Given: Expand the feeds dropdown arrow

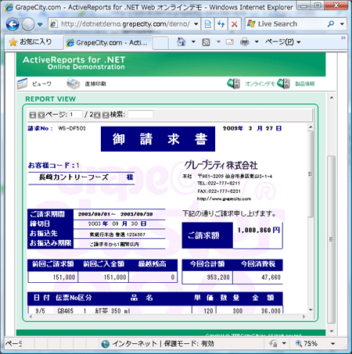Looking at the screenshot, I should coord(218,41).
